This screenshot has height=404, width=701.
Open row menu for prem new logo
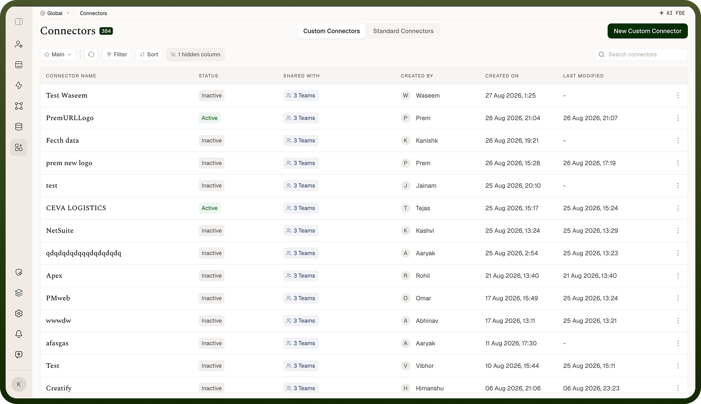678,163
